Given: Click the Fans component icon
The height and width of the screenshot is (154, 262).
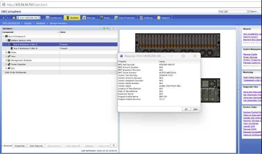Looking at the screenshot, I should point(9,56).
